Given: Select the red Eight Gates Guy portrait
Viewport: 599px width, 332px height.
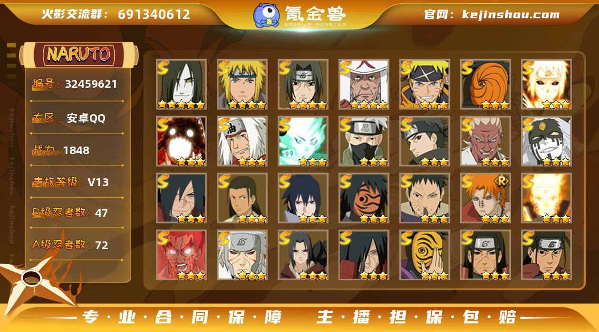Looking at the screenshot, I should [181, 255].
